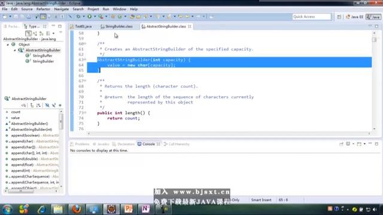Open the Project menu
This screenshot has width=383, height=215.
93,9
